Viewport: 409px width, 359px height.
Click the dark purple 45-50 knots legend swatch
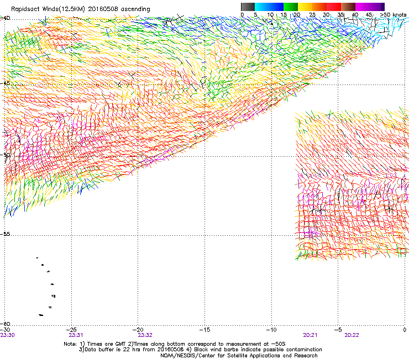pyautogui.click(x=377, y=7)
